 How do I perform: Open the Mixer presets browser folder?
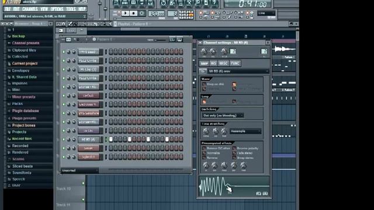point(23,97)
